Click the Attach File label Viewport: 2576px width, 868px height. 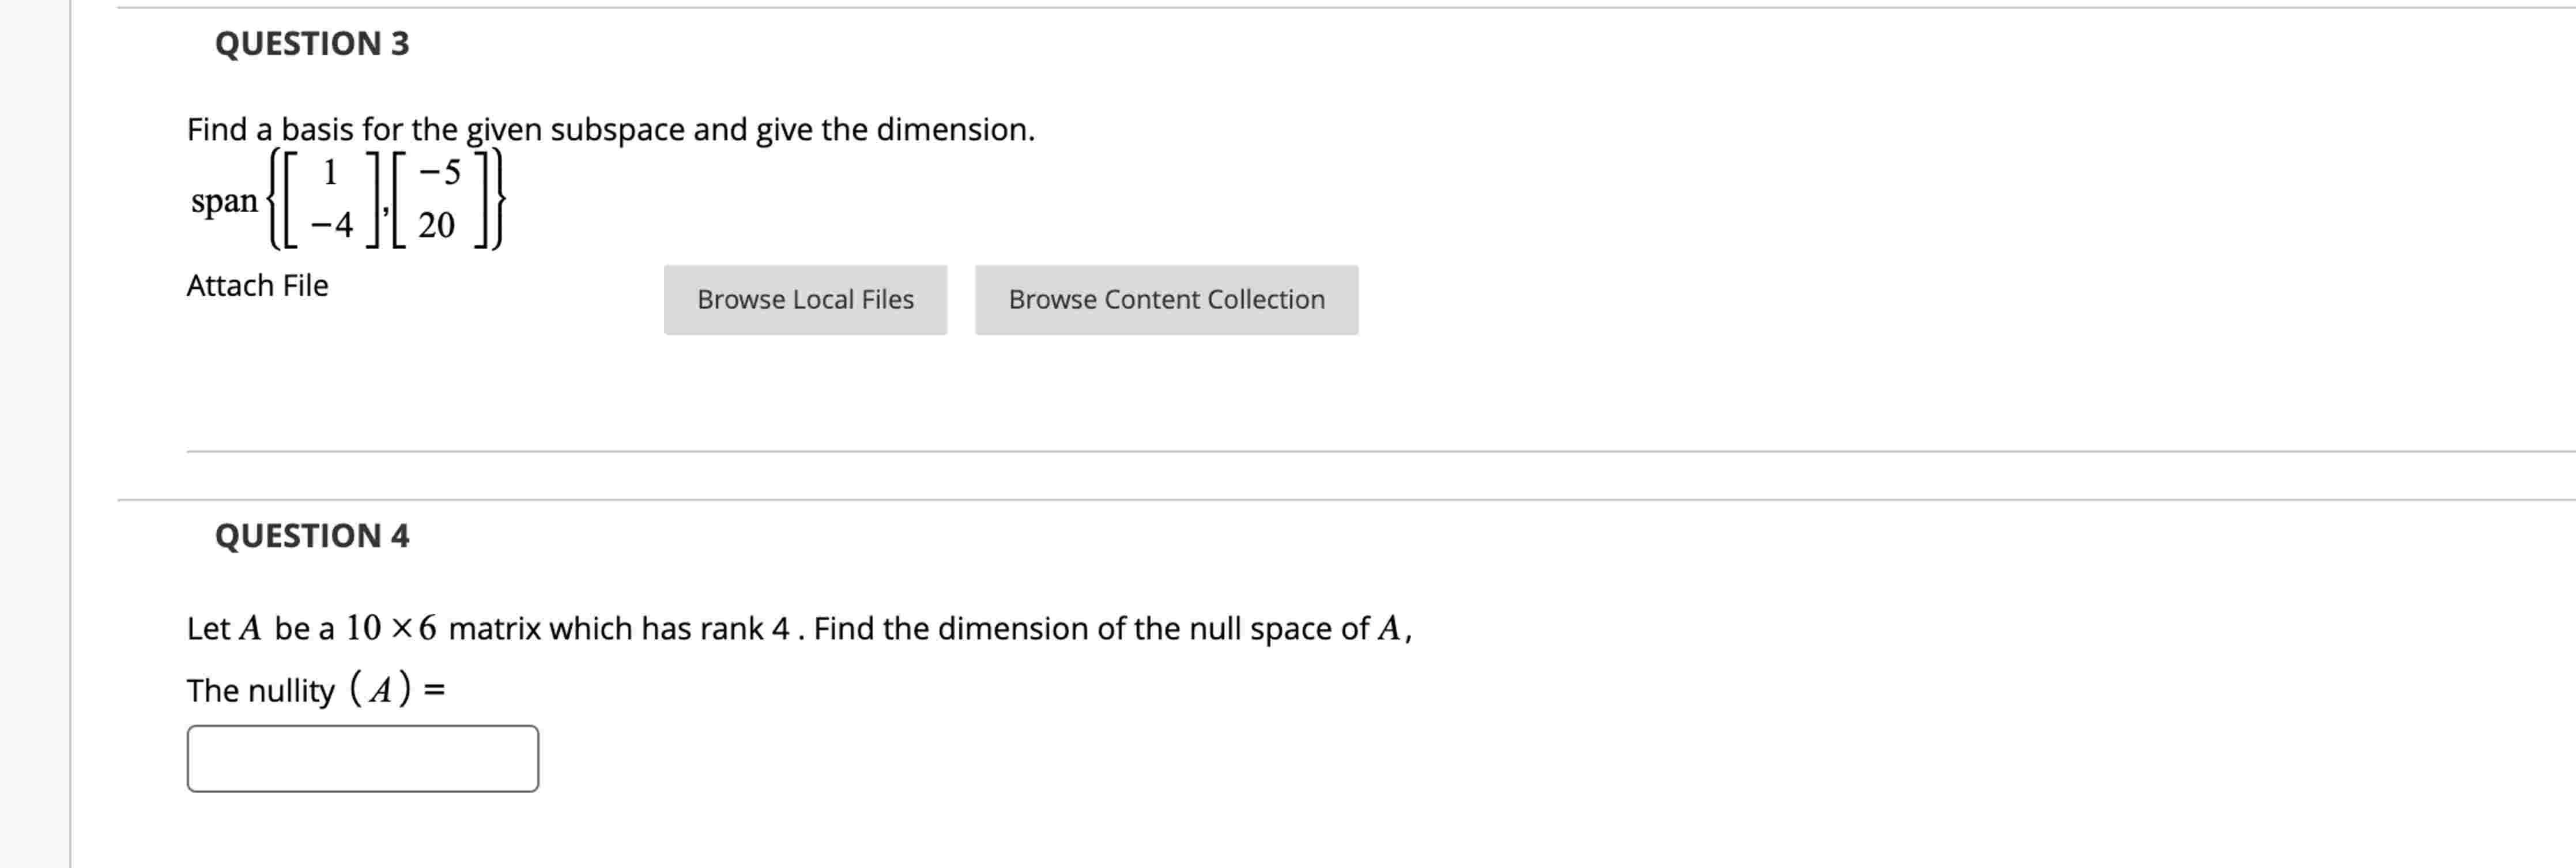coord(257,286)
